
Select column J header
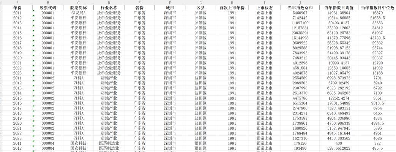click(x=300, y=3)
